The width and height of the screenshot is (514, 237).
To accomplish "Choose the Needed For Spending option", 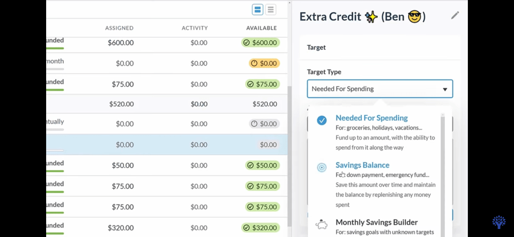I will pos(385,133).
